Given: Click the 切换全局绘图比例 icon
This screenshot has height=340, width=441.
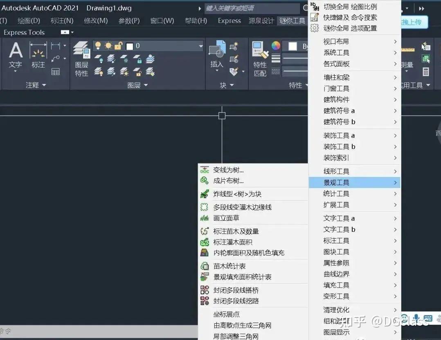Looking at the screenshot, I should point(315,7).
